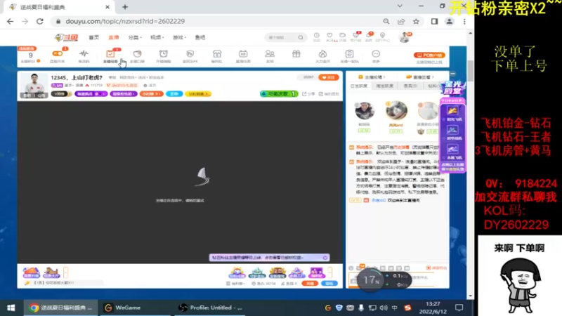Open the 鱼吧 menu item
The width and height of the screenshot is (562, 316).
click(200, 37)
